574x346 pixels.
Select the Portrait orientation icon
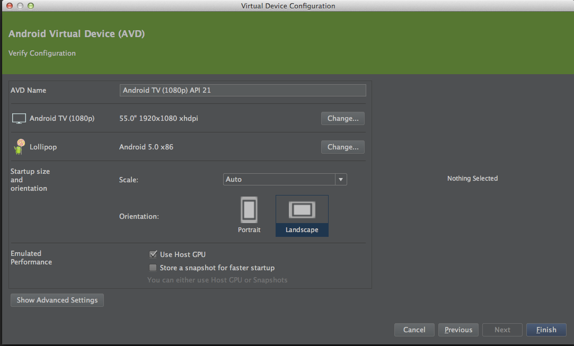point(249,210)
